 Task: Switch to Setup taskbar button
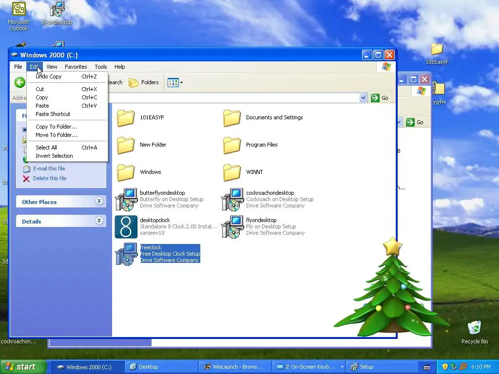pos(382,367)
